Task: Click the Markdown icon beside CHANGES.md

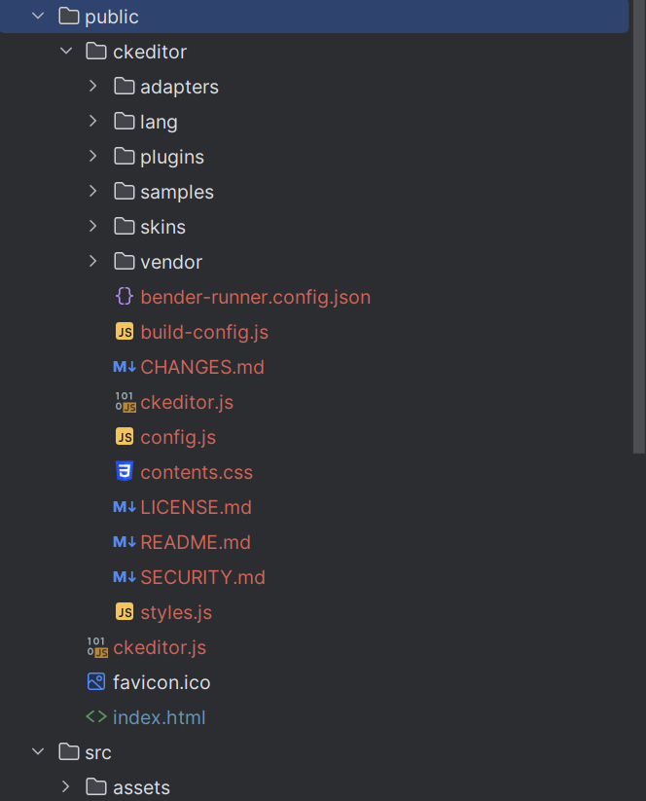Action: (124, 366)
